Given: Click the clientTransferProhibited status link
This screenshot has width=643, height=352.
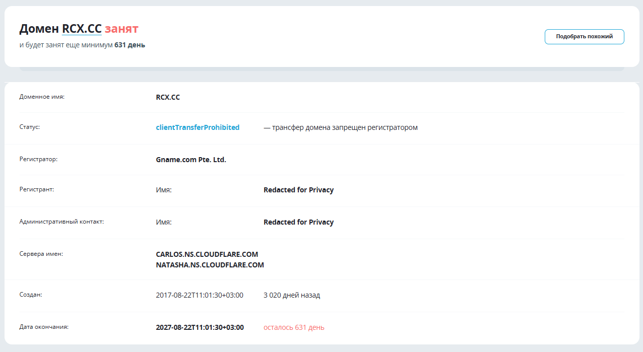Looking at the screenshot, I should pos(198,127).
